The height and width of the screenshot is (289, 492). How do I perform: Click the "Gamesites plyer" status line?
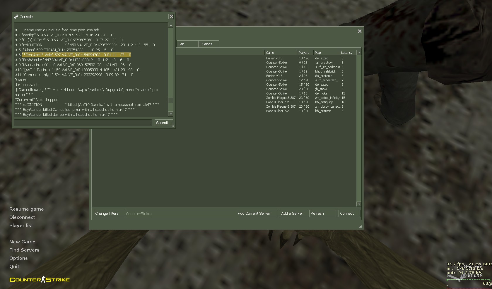click(x=74, y=75)
